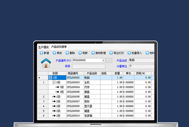The image size is (189, 127).
Task: Click the 内存 product name cell
Action: point(92,87)
